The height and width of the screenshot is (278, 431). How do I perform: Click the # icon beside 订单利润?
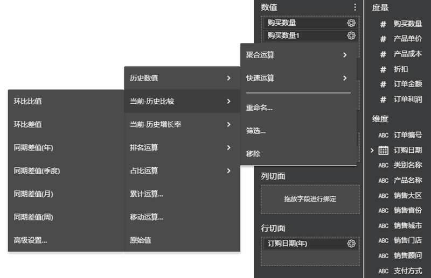click(383, 99)
